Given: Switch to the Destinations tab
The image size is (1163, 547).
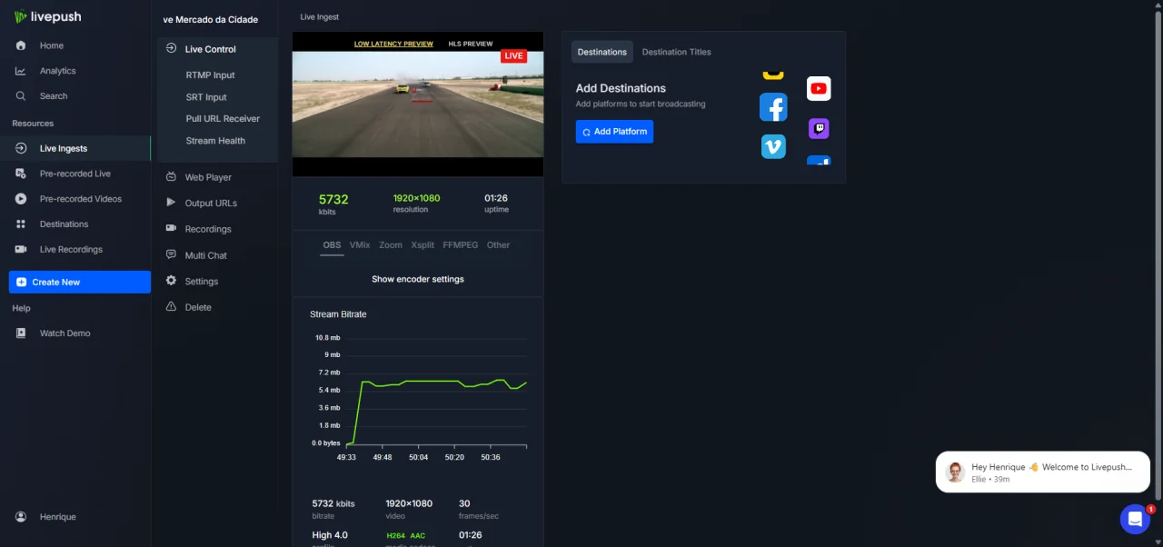Looking at the screenshot, I should click(602, 52).
